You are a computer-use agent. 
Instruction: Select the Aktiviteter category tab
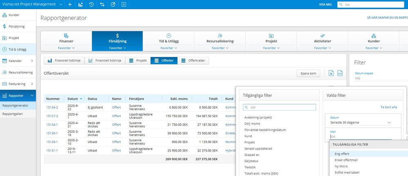pyautogui.click(x=322, y=38)
